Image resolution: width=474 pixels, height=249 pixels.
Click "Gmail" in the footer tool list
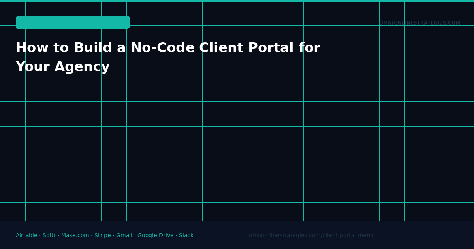124,236
